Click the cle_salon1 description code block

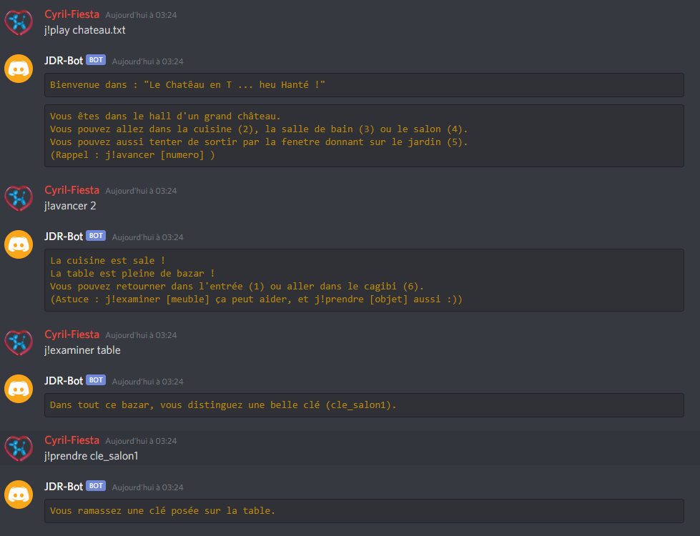point(364,405)
